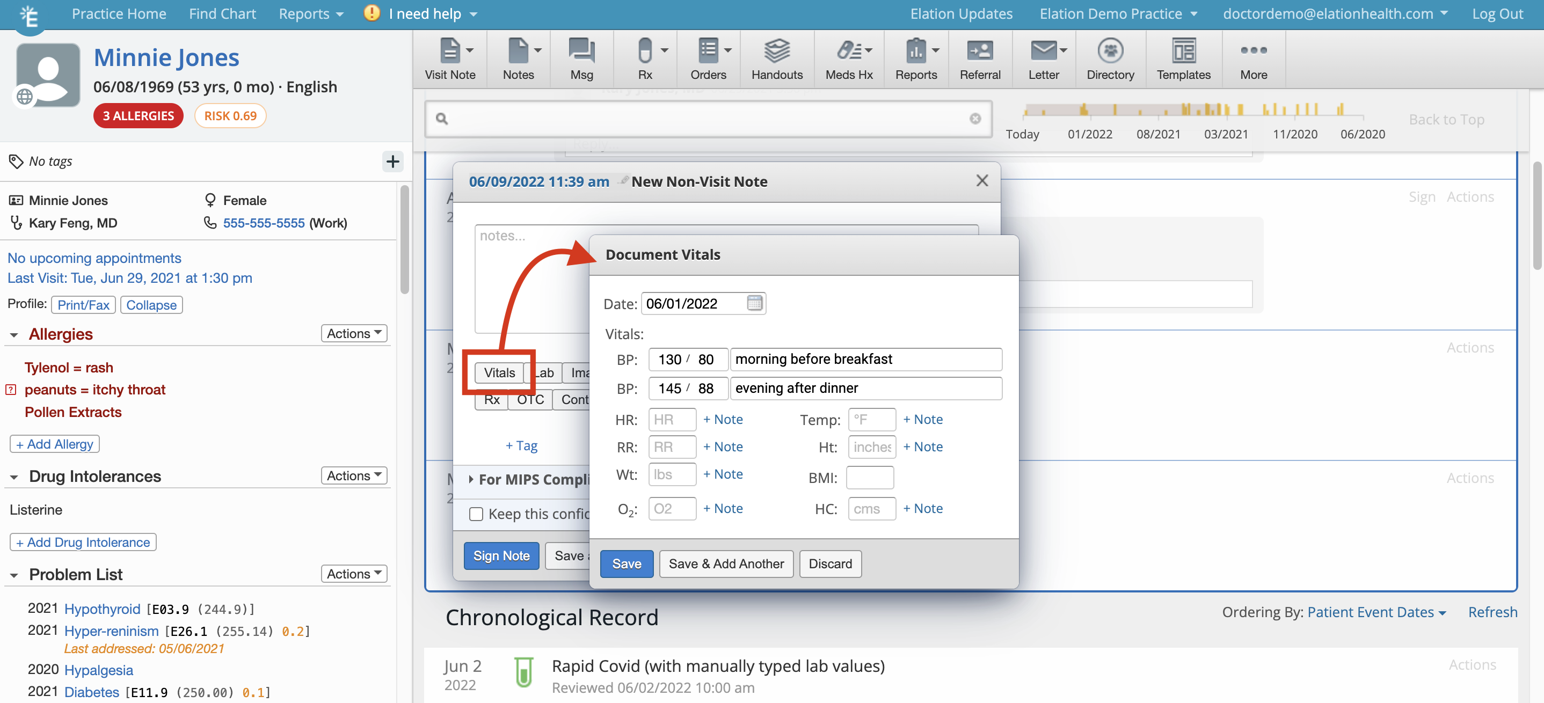The image size is (1544, 703).
Task: Select Find Chart from the top menu
Action: tap(222, 13)
